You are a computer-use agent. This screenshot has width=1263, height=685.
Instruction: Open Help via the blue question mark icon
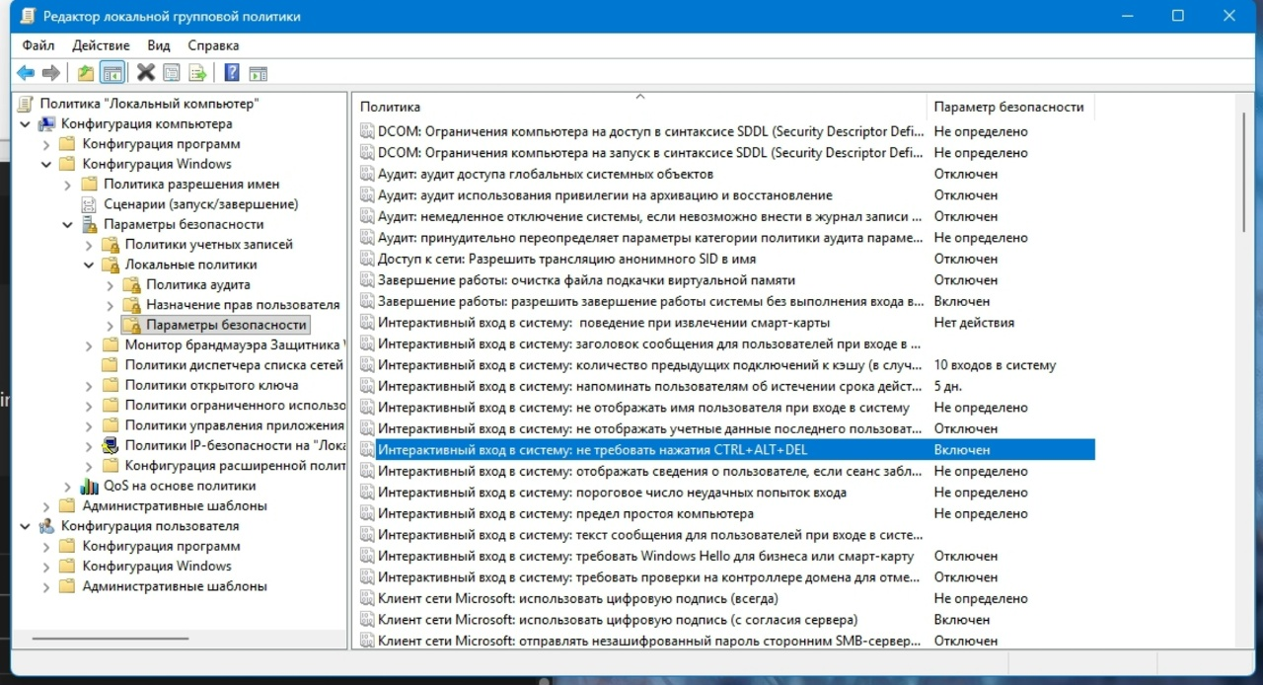coord(232,72)
